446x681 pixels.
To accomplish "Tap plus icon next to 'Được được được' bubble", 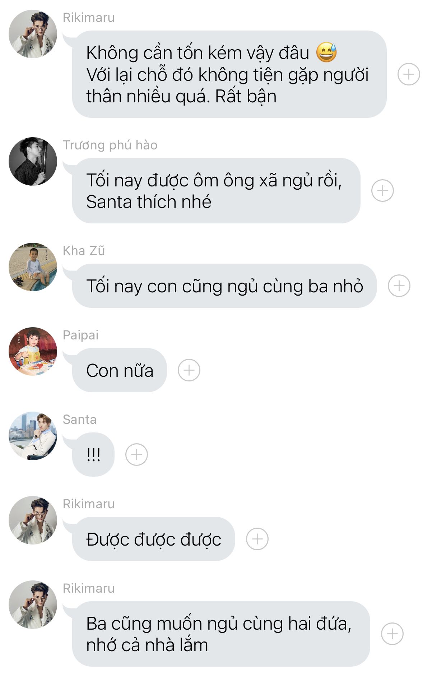I will [257, 539].
